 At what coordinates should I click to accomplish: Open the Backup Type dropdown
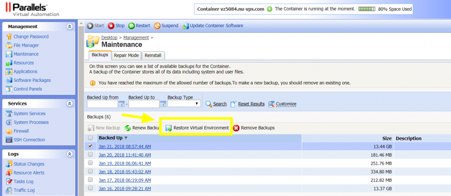click(x=184, y=103)
